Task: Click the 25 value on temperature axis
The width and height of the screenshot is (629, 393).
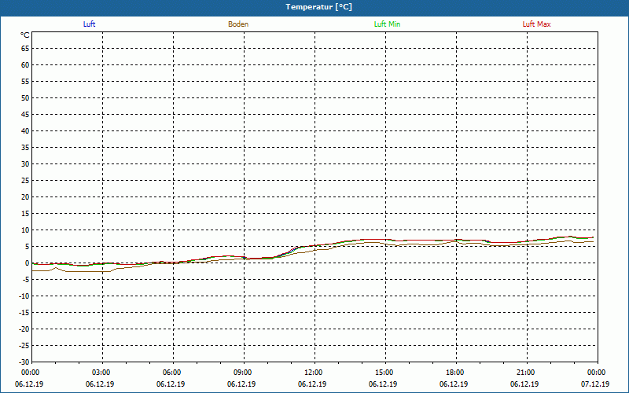Action: coord(25,181)
